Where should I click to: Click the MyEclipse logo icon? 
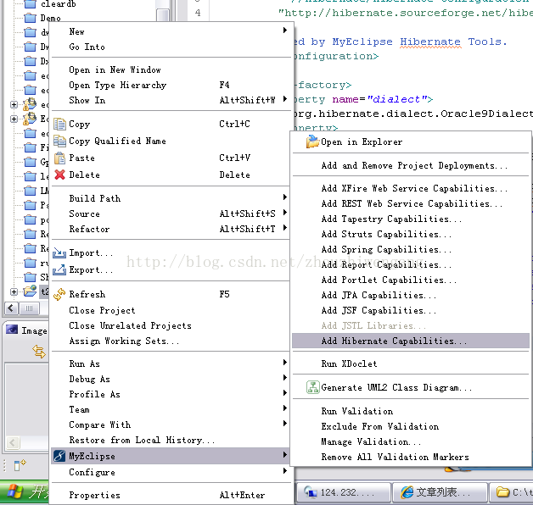click(59, 456)
